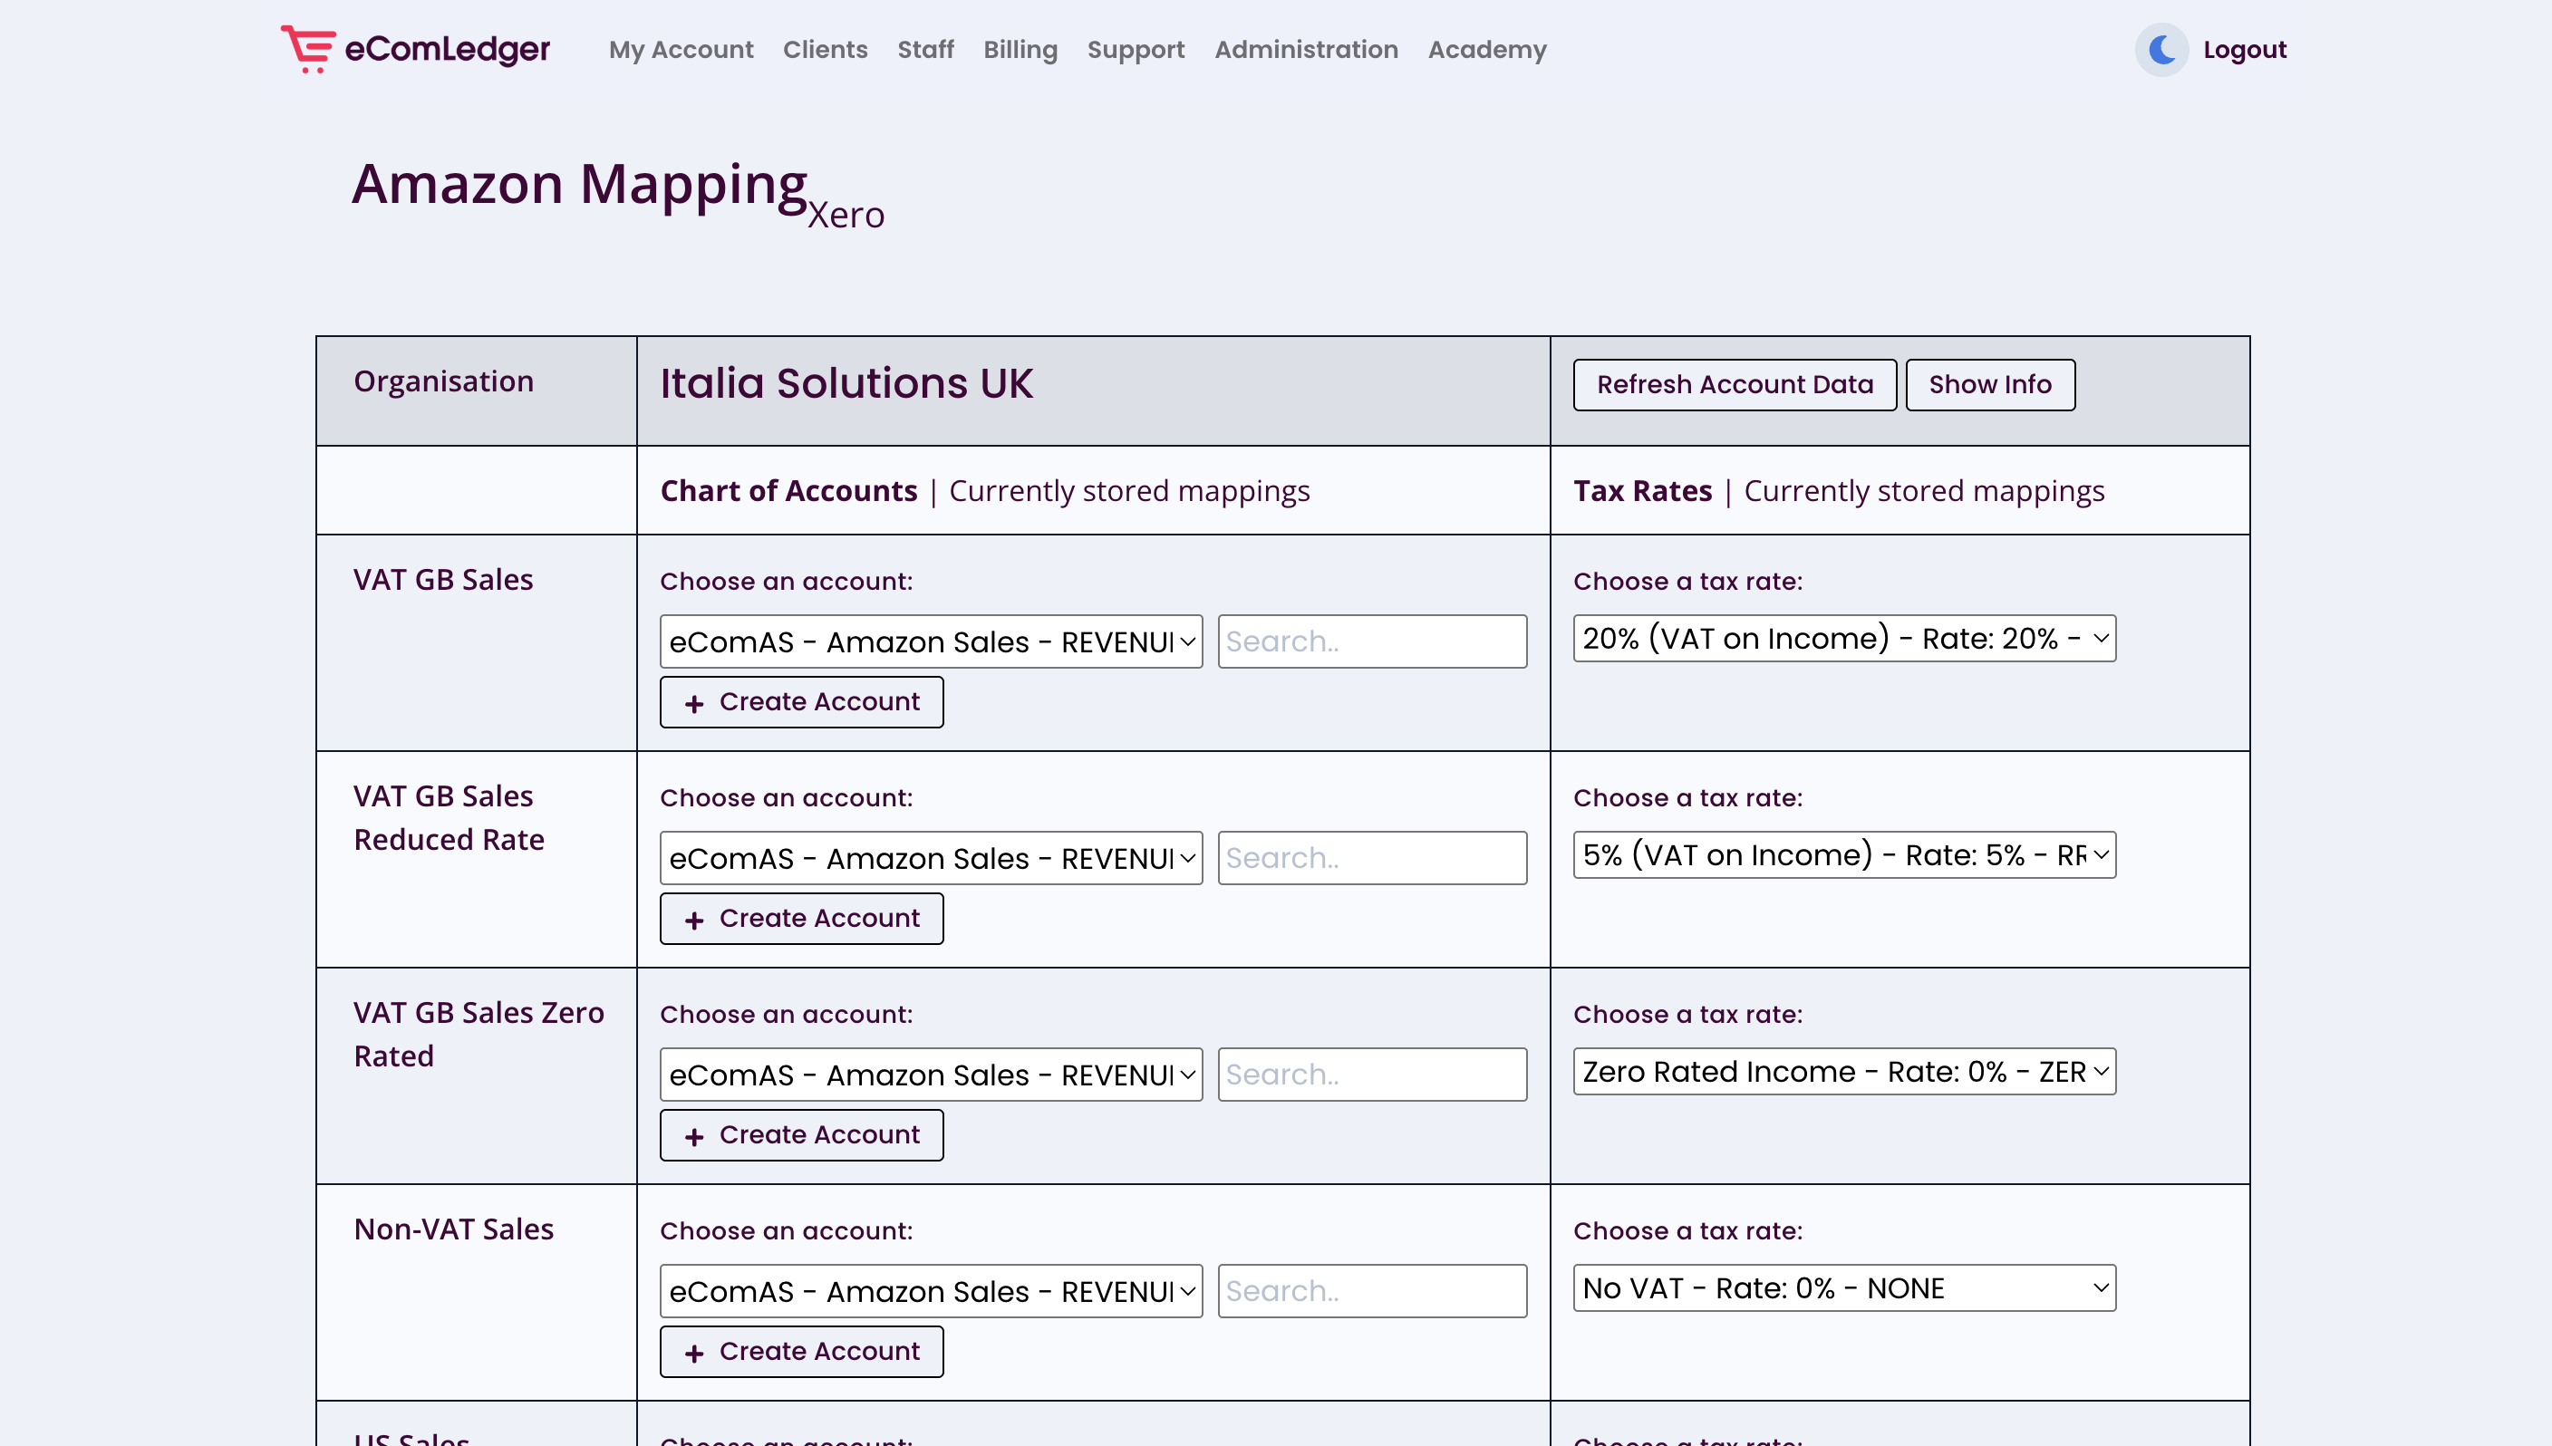2552x1446 pixels.
Task: Focus VAT GB Sales account search field
Action: [1371, 641]
